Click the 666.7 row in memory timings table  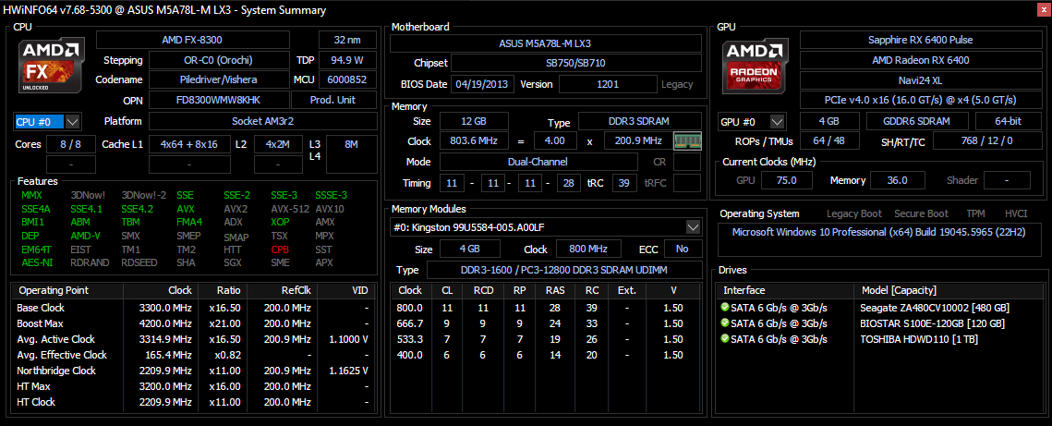click(547, 323)
